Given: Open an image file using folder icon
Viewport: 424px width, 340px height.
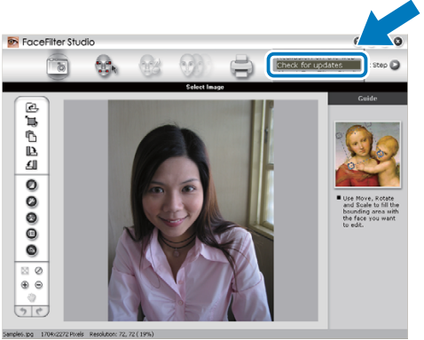Looking at the screenshot, I should (32, 107).
